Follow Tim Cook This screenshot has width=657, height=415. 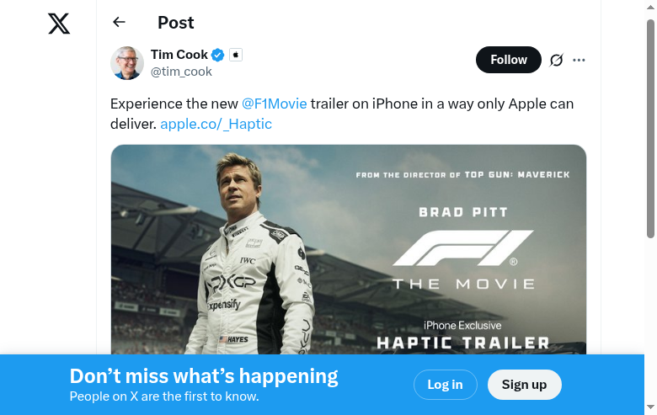pos(508,60)
